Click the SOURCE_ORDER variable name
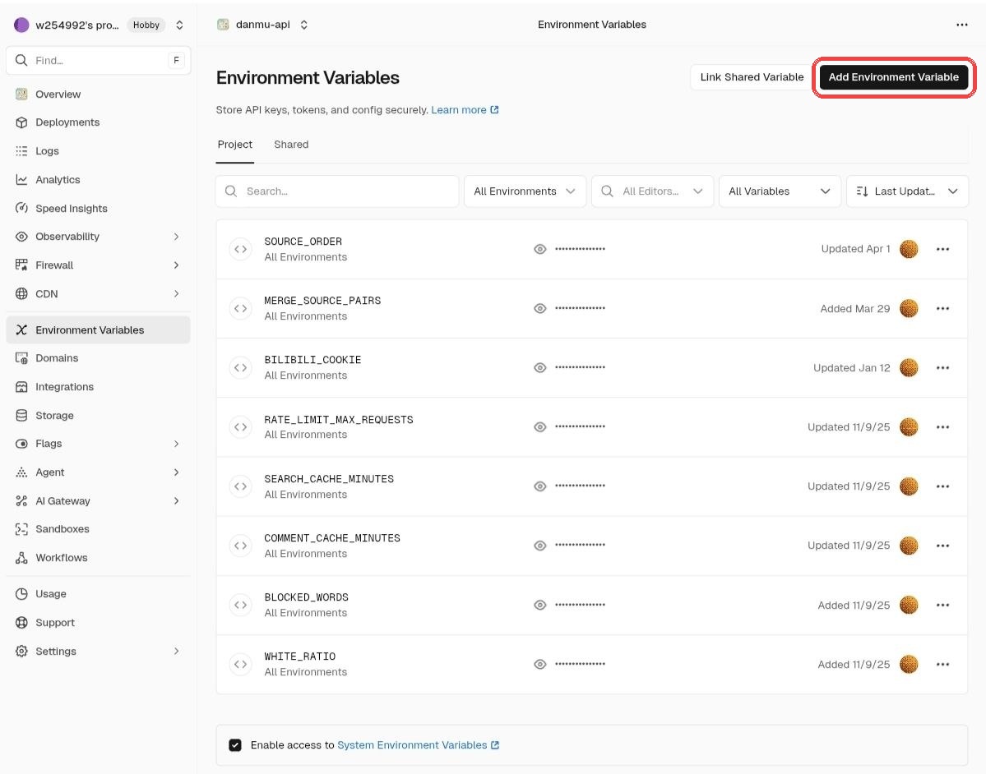This screenshot has height=774, width=986. (x=303, y=242)
